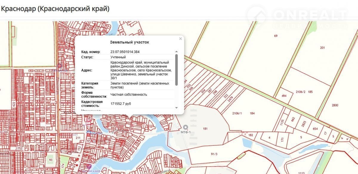Select the cadastral number 23:07:0501014:384 value
The width and height of the screenshot is (358, 174).
pyautogui.click(x=125, y=52)
